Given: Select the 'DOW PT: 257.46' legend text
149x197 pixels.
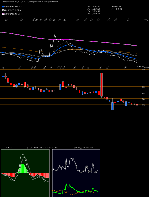Looking at the screenshot, I should (x=13, y=14).
